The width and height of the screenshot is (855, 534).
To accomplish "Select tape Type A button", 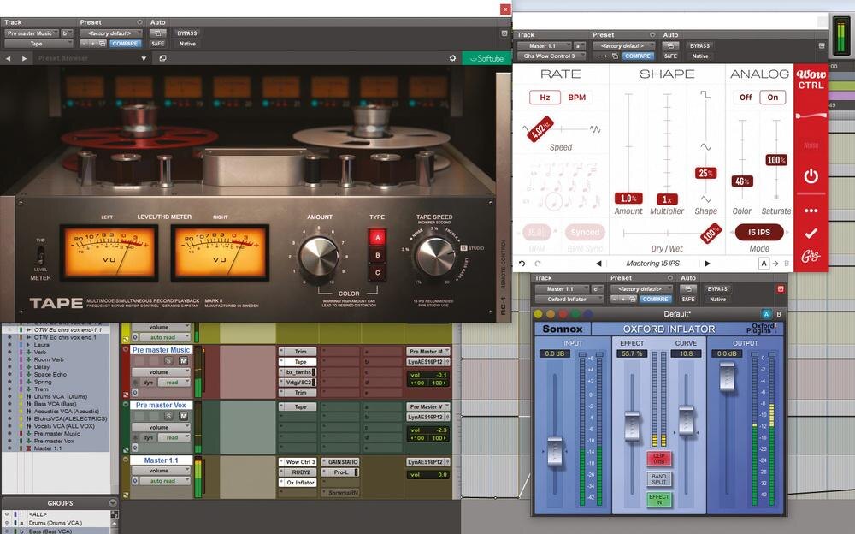I will coord(377,237).
